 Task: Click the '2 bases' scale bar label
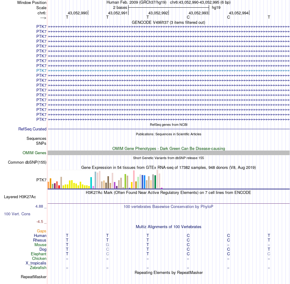(x=120, y=8)
